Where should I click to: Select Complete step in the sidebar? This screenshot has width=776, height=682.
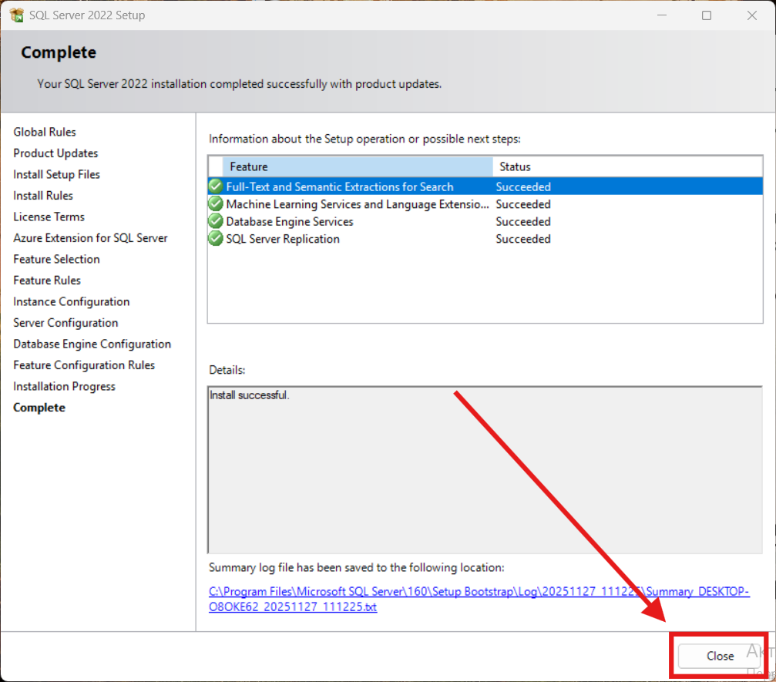[x=39, y=408]
